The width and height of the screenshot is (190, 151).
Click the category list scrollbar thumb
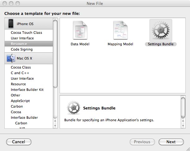click(x=55, y=54)
